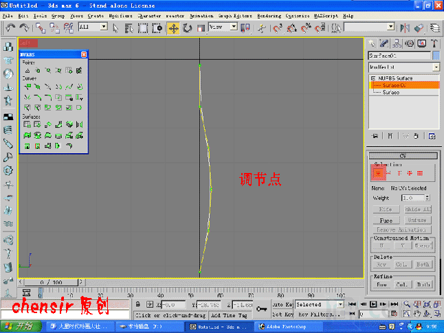This screenshot has height=333, width=444.
Task: Click the Key Filters... button
Action: [x=318, y=314]
